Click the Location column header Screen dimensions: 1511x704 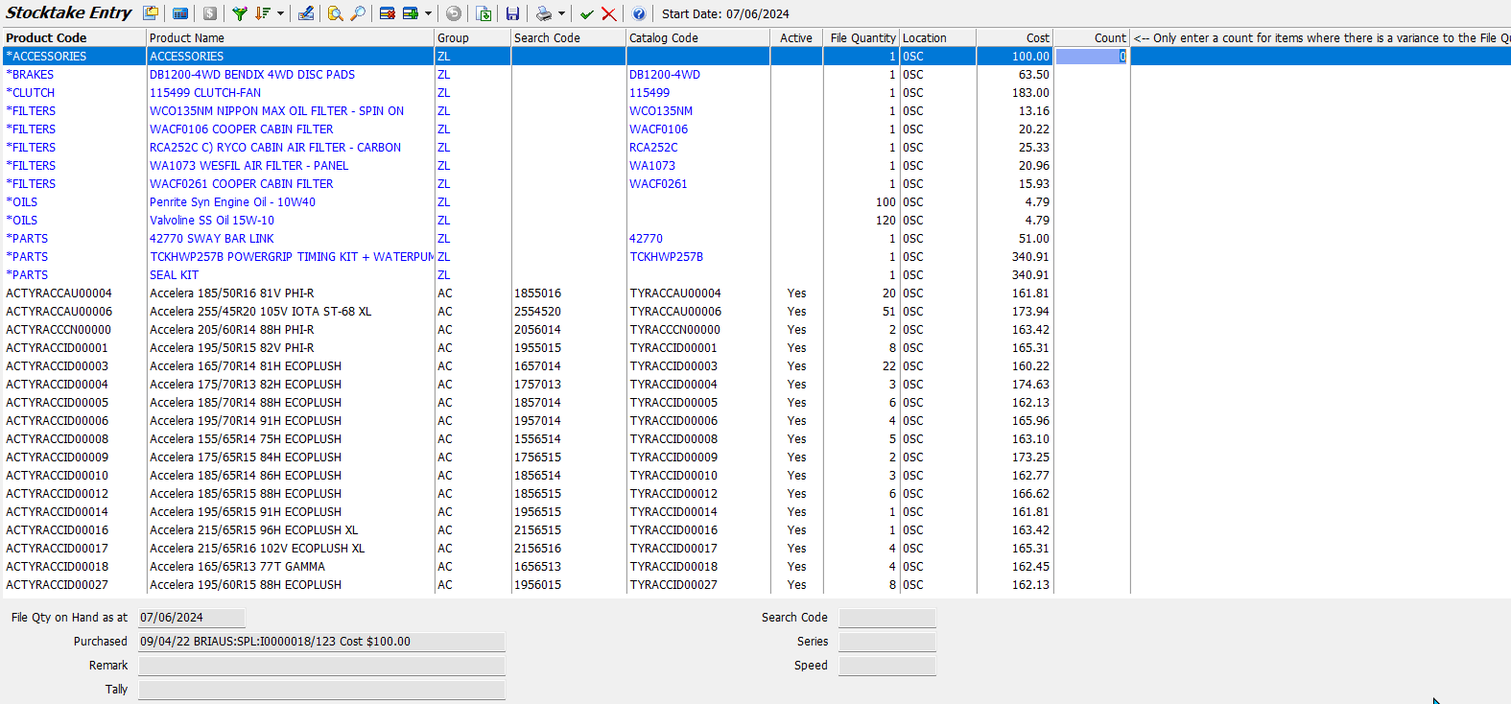[x=937, y=38]
